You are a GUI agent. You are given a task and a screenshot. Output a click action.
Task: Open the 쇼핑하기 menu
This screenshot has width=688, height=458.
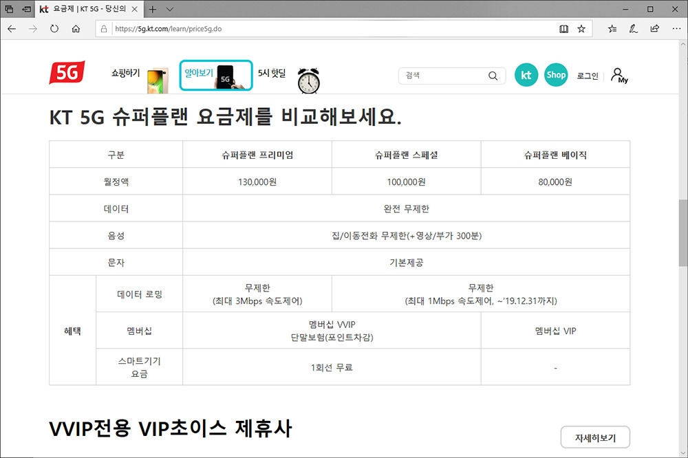pos(125,73)
